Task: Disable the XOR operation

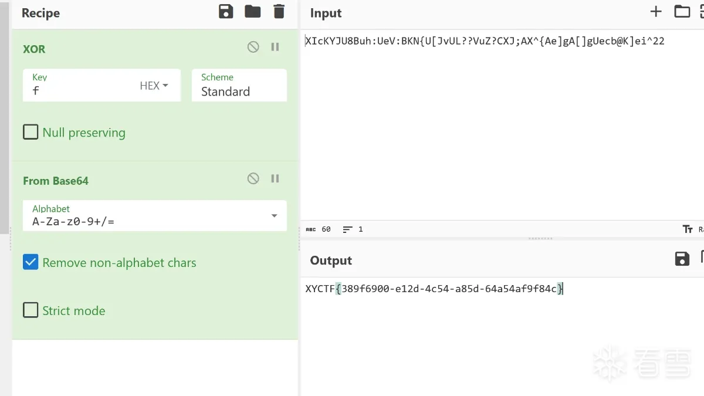Action: pos(253,48)
